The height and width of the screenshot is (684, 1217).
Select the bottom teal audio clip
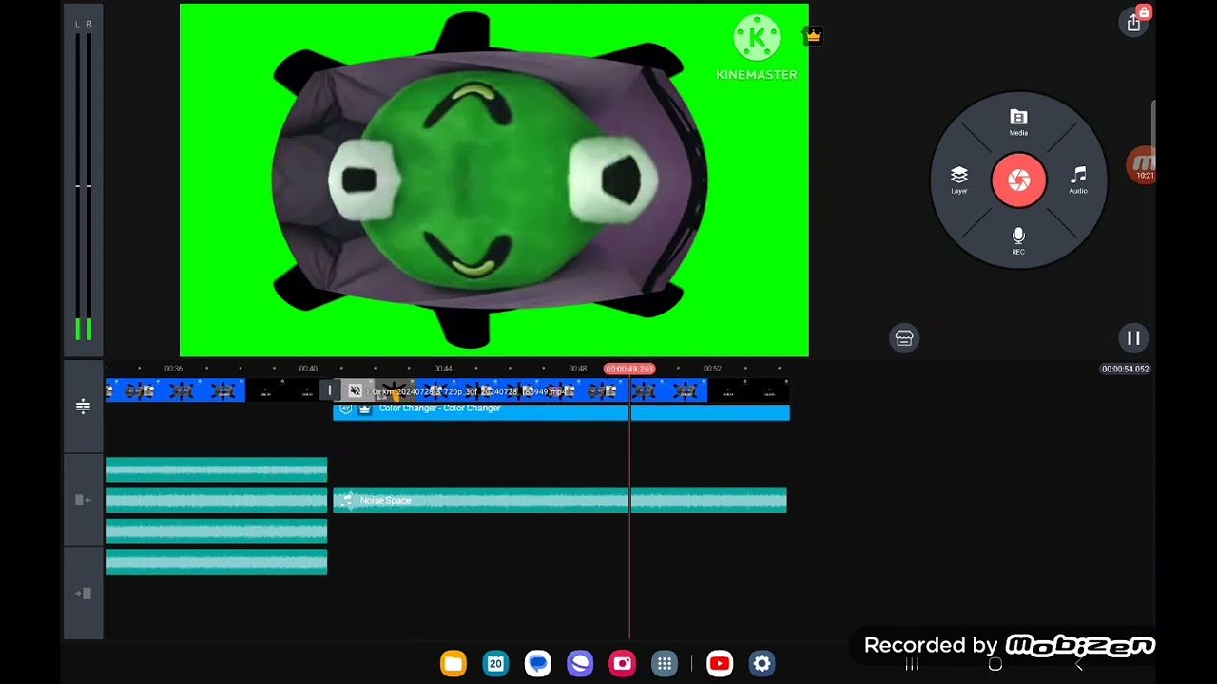217,563
